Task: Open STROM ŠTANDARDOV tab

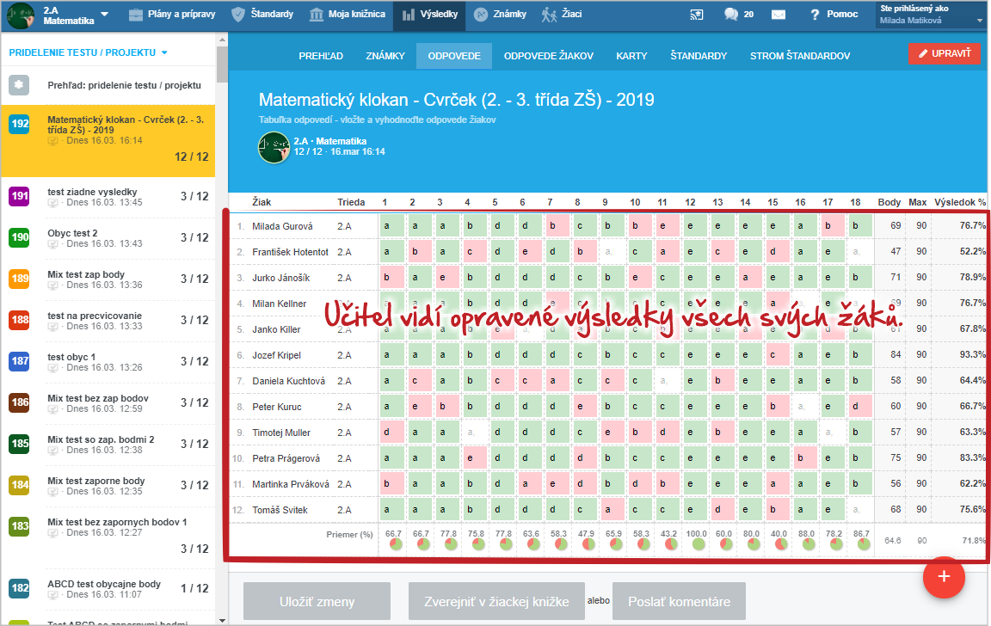Action: click(x=800, y=56)
